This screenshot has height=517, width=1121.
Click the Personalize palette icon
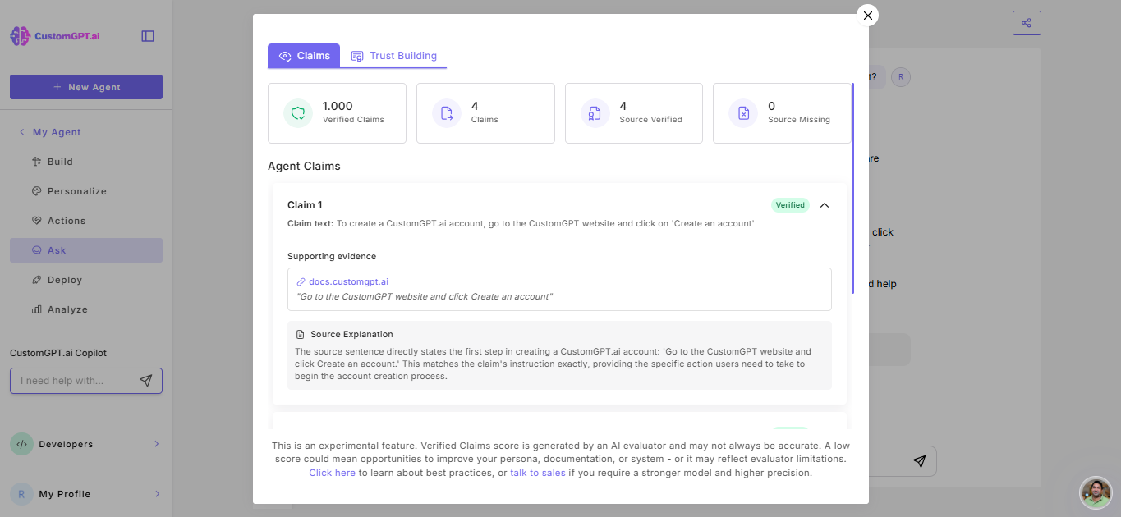pos(36,191)
